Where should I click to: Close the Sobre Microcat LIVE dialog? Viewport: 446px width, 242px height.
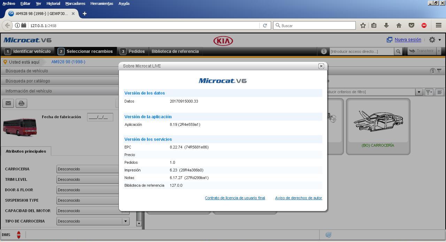tap(321, 66)
